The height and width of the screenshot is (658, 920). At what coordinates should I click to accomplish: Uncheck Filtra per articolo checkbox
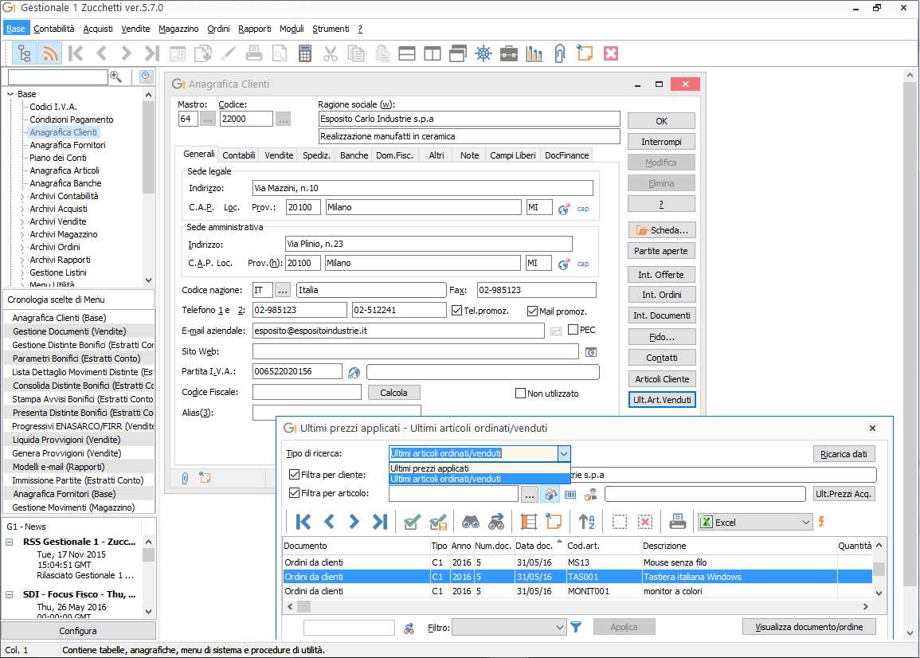[295, 493]
